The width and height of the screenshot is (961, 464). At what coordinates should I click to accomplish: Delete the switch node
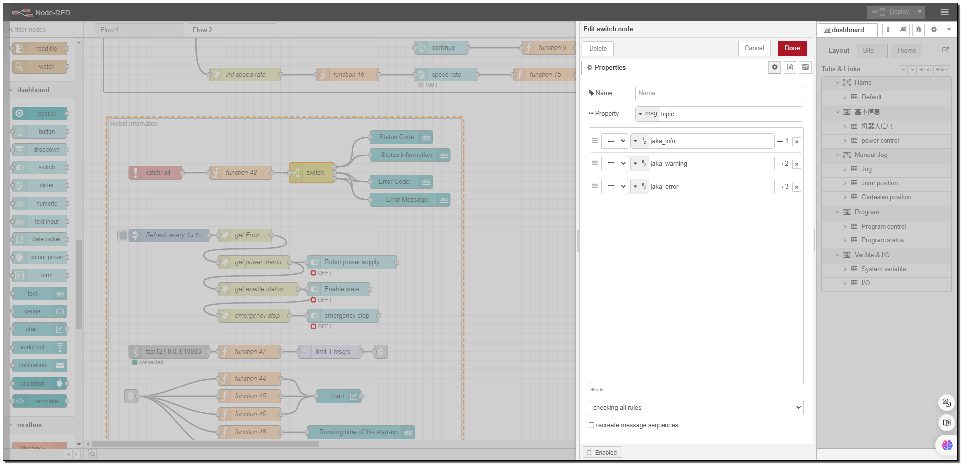tap(598, 49)
